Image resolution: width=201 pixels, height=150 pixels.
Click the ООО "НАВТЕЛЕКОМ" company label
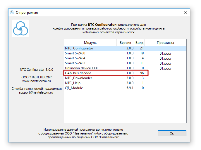tap(37, 77)
